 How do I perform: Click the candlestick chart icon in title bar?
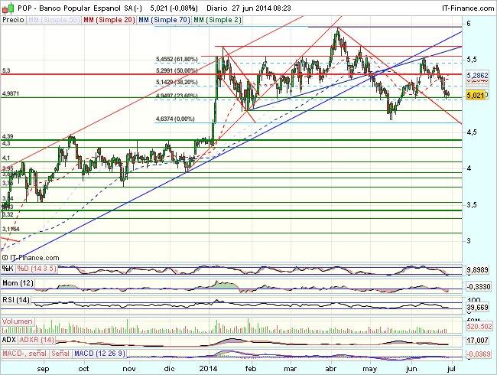[7, 6]
